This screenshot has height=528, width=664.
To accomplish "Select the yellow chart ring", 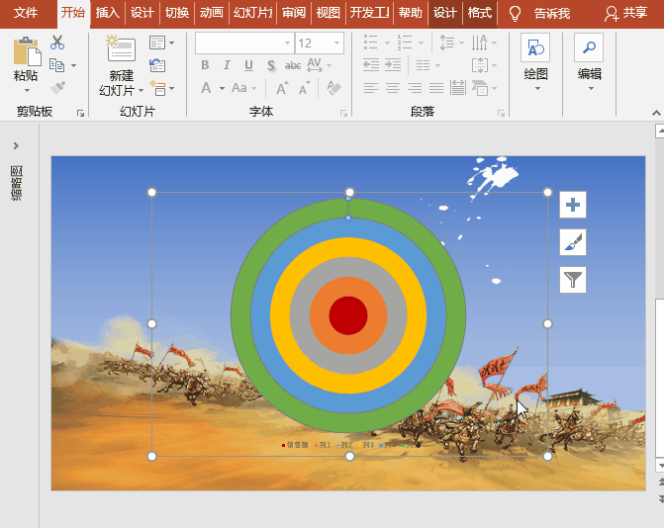I will pos(280,315).
